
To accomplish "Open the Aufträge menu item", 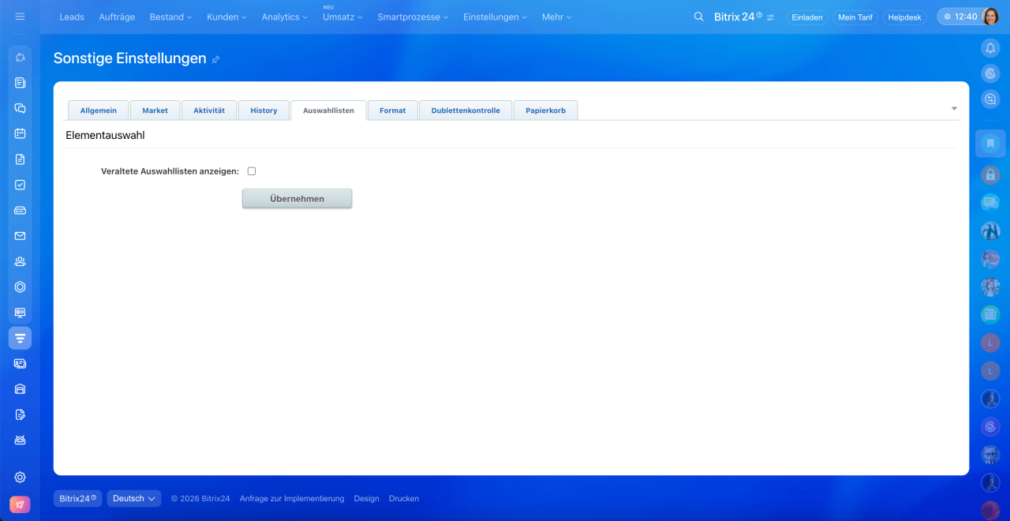I will (117, 17).
